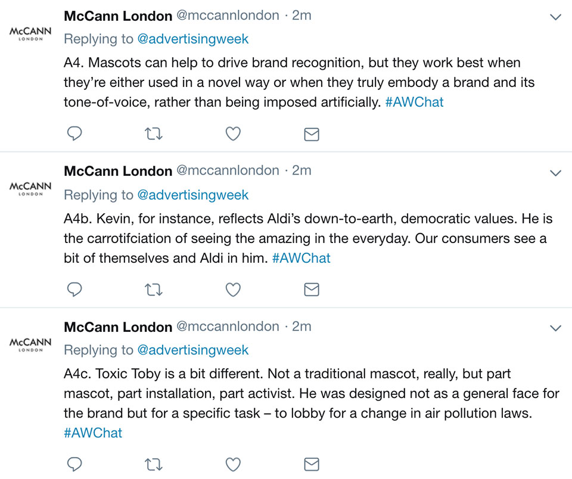Retweet the A4 mascots brand recognition tweet
Viewport: 572px width, 479px height.
(x=154, y=134)
